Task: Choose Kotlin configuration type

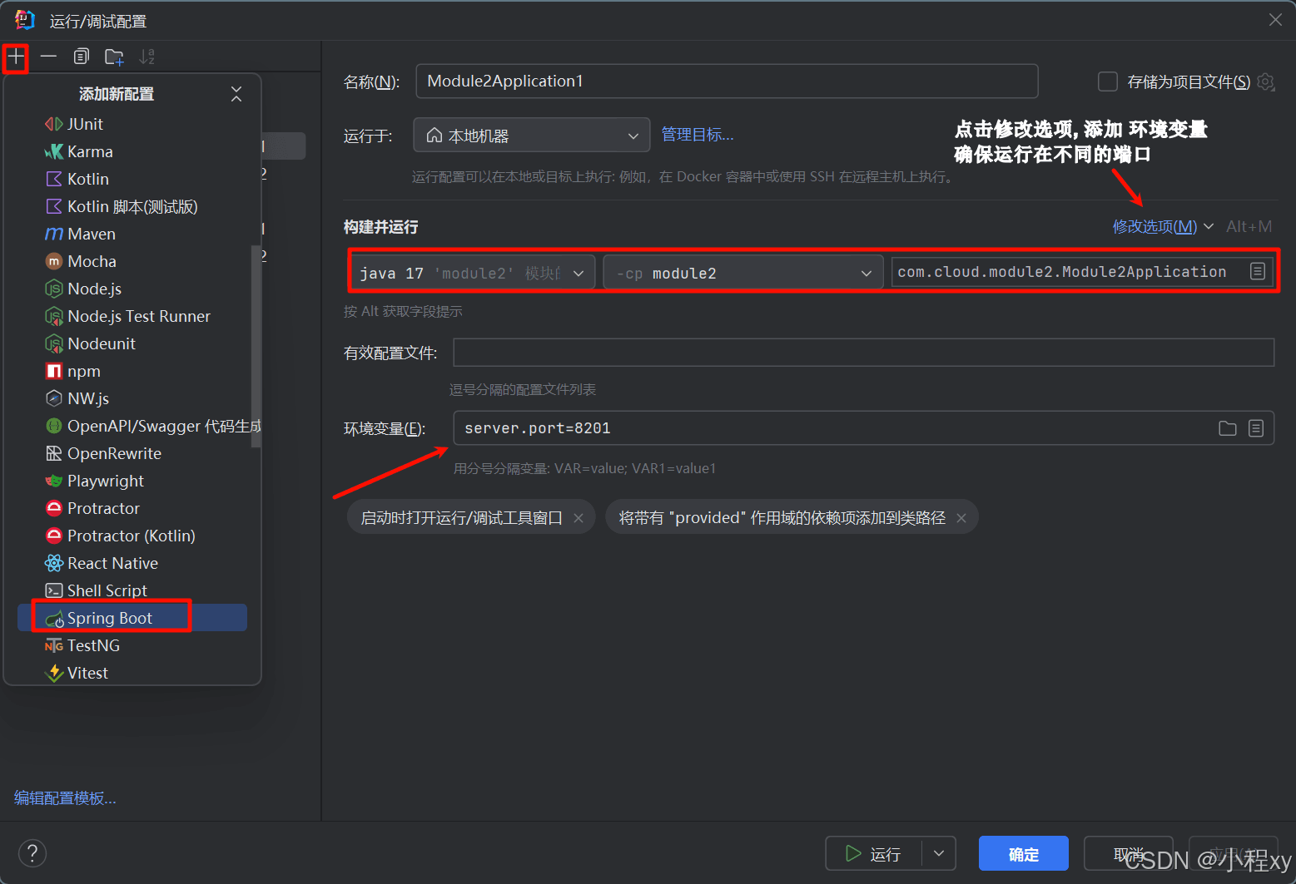Action: pos(133,179)
